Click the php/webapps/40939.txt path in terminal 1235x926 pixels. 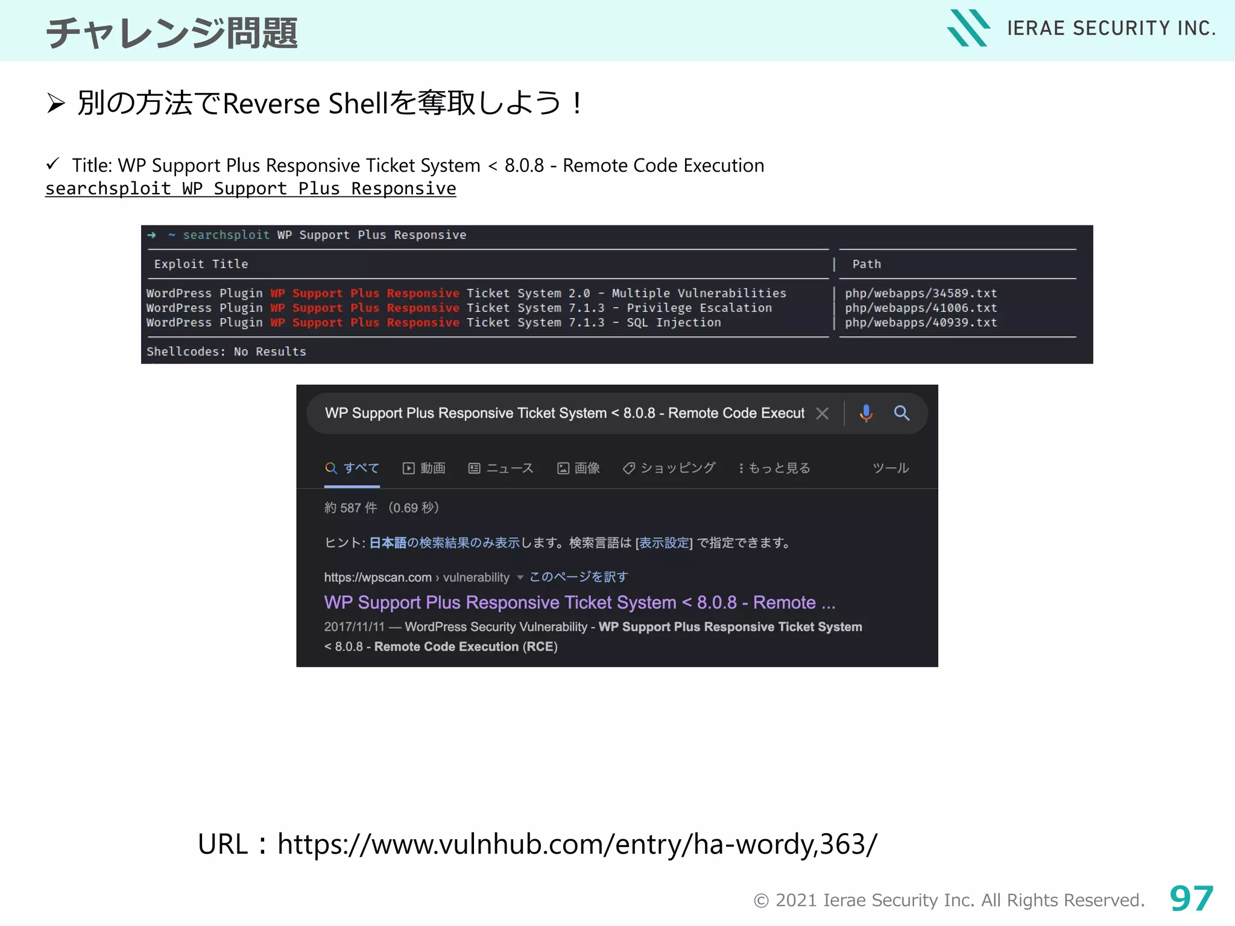pos(921,323)
